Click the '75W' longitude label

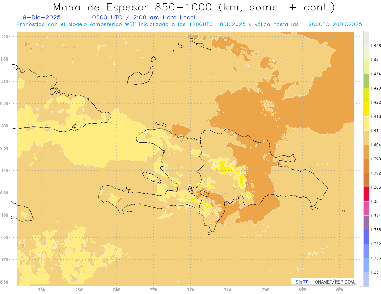79,290
